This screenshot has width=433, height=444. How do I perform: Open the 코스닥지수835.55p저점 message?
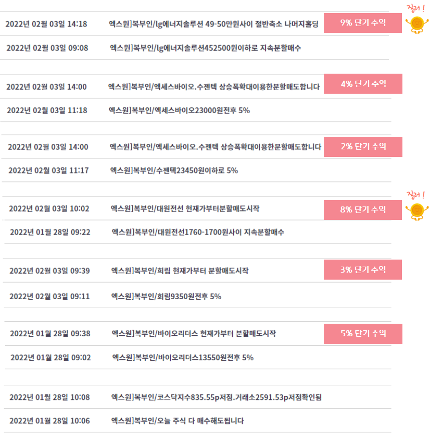pos(216,397)
